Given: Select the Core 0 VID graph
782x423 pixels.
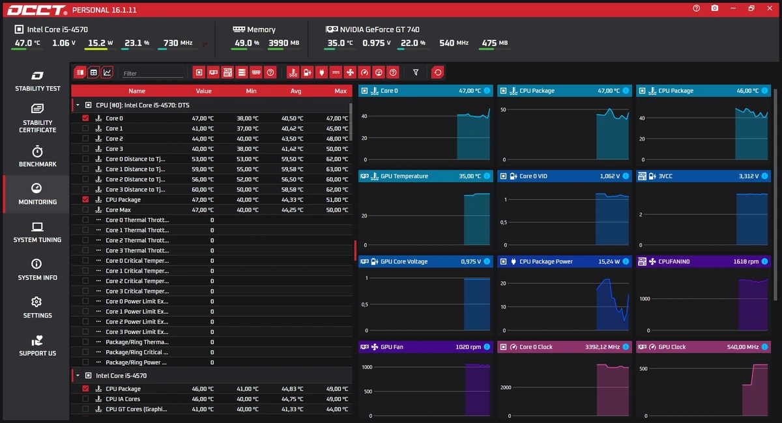Looking at the screenshot, I should [x=564, y=210].
